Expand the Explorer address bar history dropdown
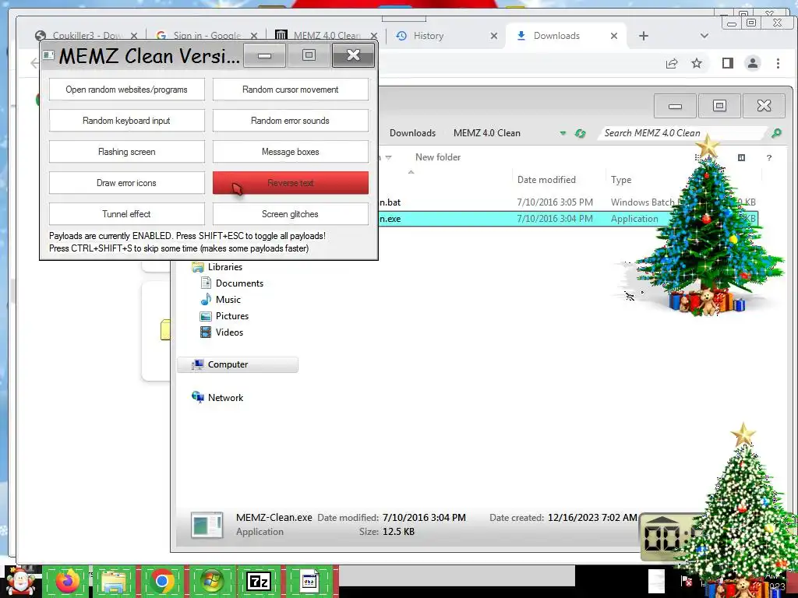Image resolution: width=798 pixels, height=598 pixels. tap(563, 133)
